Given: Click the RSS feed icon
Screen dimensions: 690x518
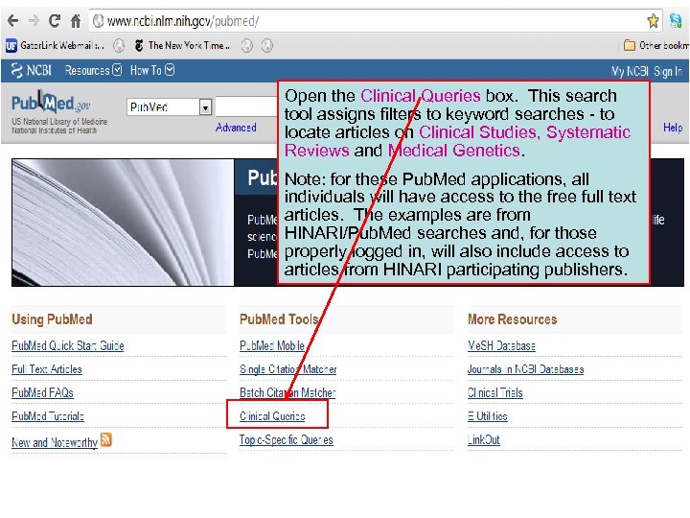Looking at the screenshot, I should 106,439.
